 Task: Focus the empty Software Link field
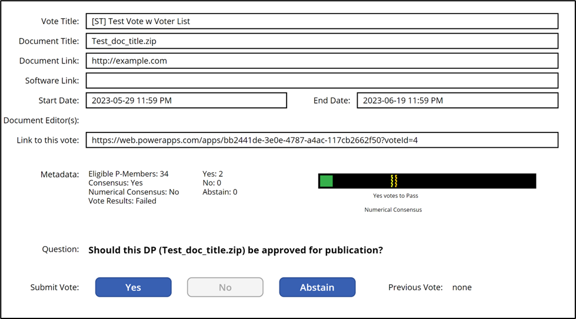(x=321, y=81)
